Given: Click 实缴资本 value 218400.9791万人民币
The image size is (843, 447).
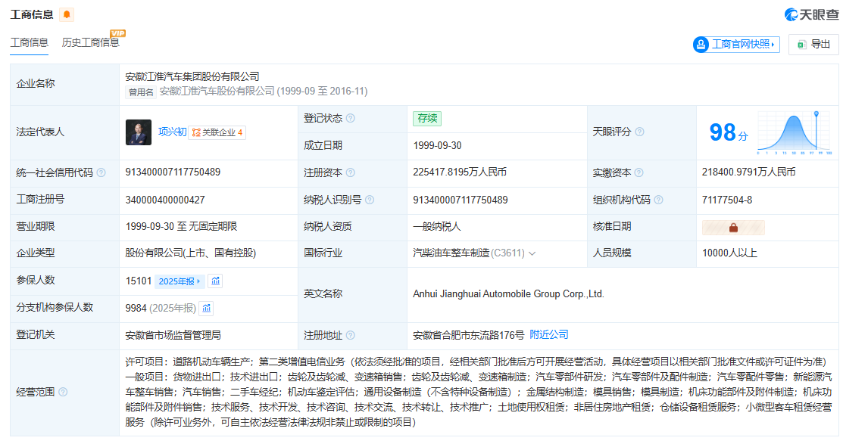Looking at the screenshot, I should coord(748,172).
